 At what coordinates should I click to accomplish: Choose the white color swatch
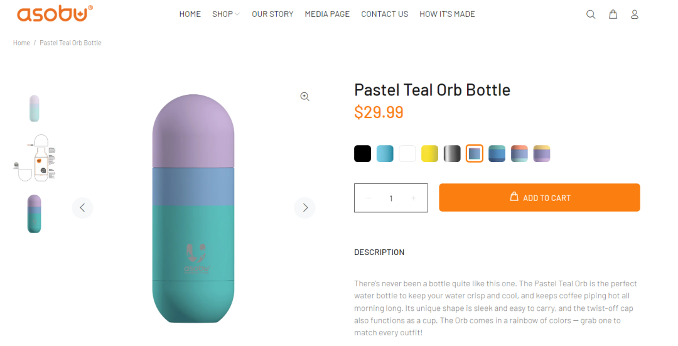click(407, 154)
